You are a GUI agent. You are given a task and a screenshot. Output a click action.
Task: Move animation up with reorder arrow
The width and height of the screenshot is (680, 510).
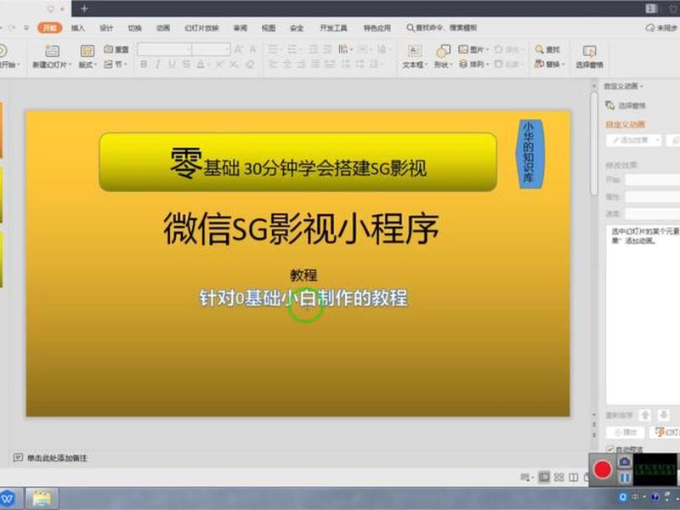645,415
